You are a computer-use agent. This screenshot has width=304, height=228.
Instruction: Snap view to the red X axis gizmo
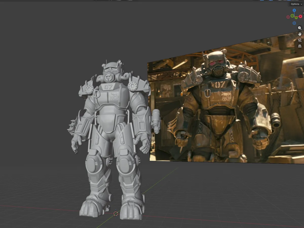coord(300,16)
